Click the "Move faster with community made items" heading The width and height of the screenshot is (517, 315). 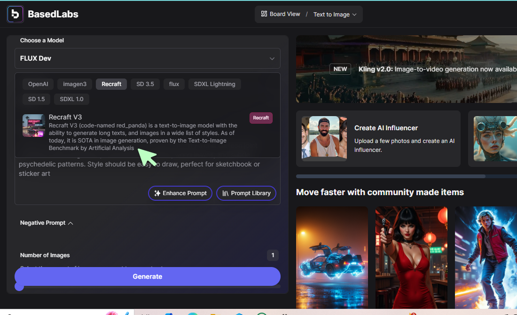[x=380, y=192]
